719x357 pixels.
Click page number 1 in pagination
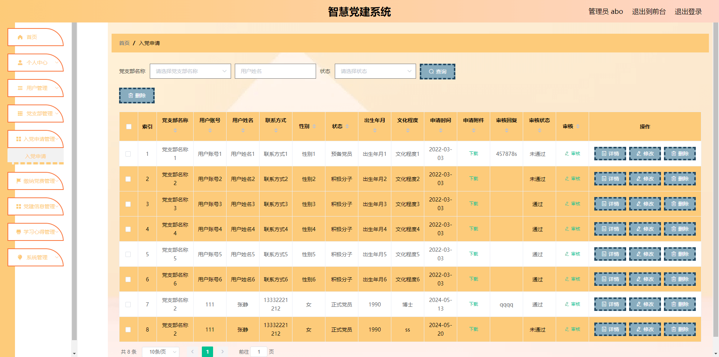click(x=207, y=352)
